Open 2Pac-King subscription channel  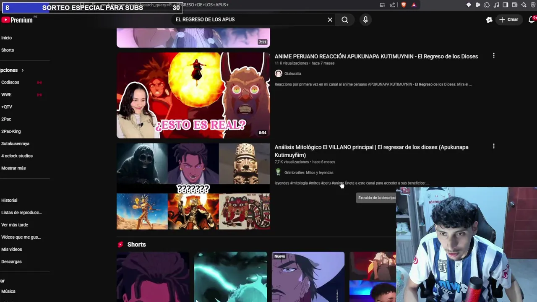11,131
